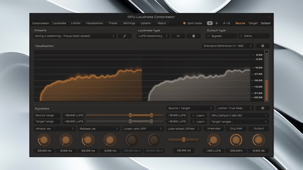Click the 50.00 ms attack value field
Screen dimensions: 303x170
click(x=44, y=151)
